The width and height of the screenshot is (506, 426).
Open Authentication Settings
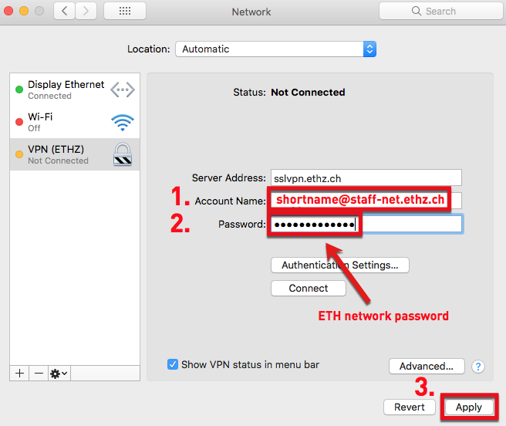pos(340,265)
